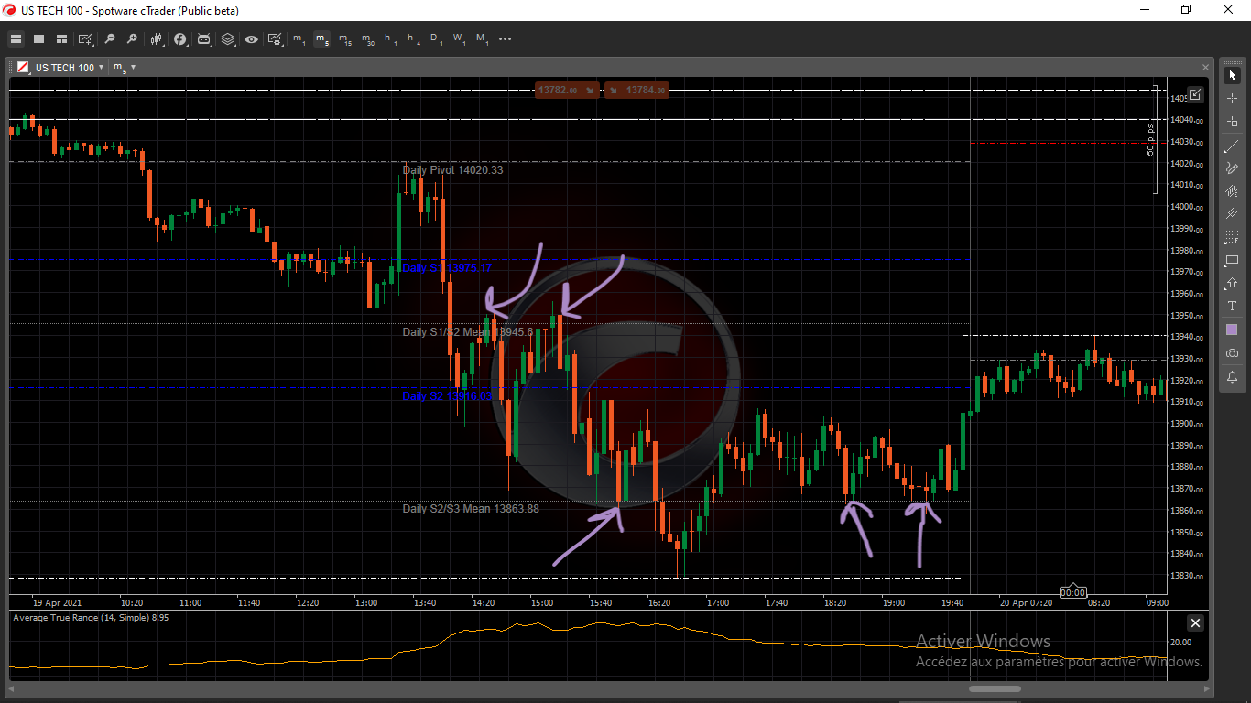This screenshot has width=1251, height=703.
Task: Open the purple drawing color swatch
Action: (1232, 330)
